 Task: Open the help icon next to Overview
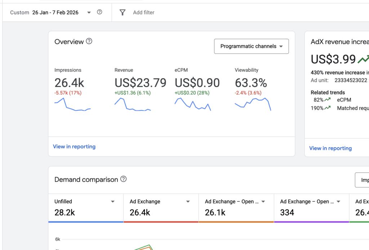[89, 41]
